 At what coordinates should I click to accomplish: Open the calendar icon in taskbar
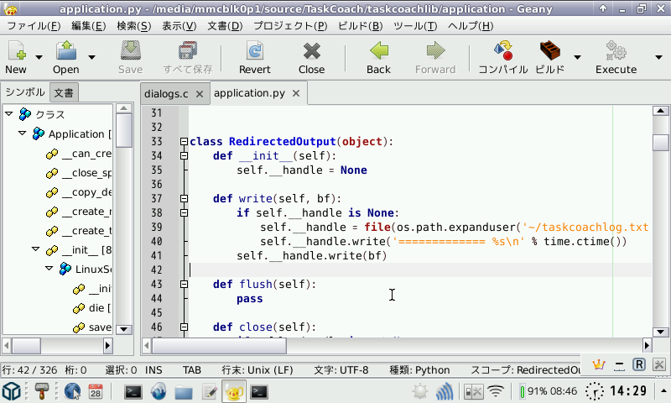tap(96, 391)
